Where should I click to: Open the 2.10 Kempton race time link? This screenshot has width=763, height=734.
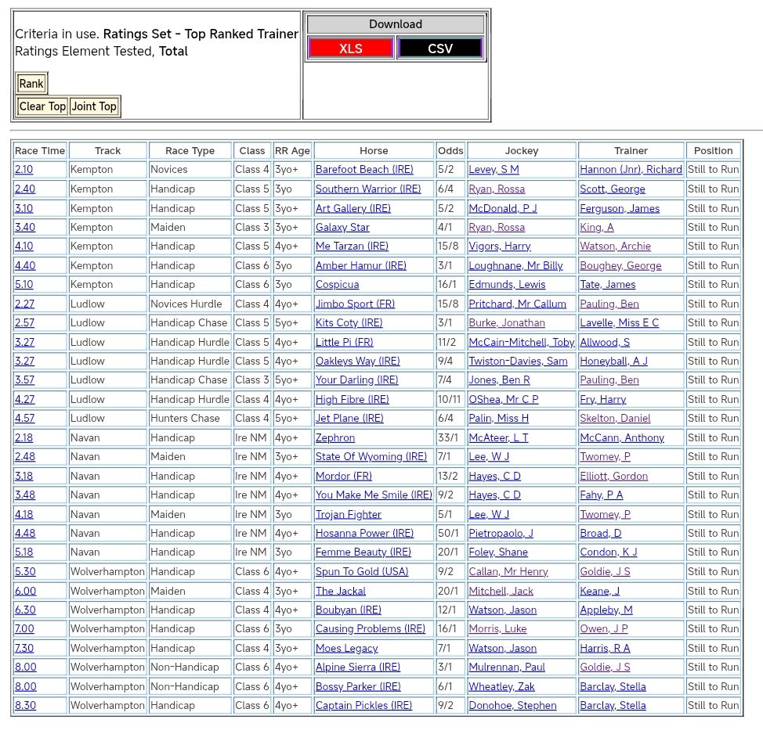point(24,170)
